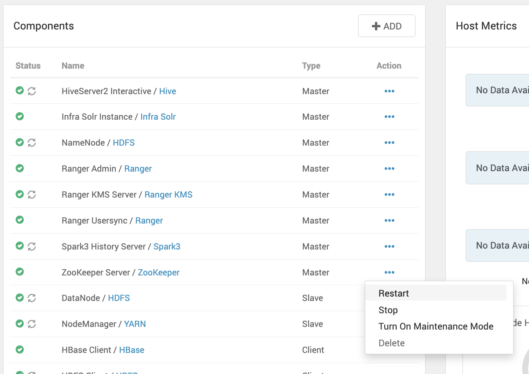The image size is (529, 374).
Task: Toggle ZooKeeper Server action ellipsis menu
Action: [x=389, y=272]
